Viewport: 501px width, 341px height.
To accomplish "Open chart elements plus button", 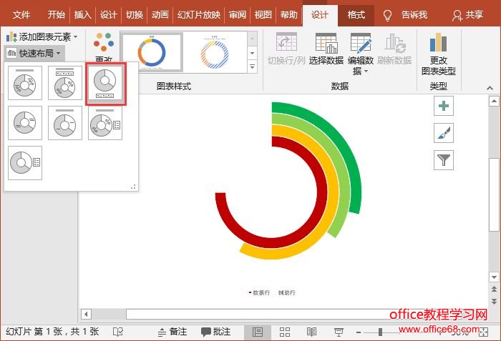I will coord(444,106).
